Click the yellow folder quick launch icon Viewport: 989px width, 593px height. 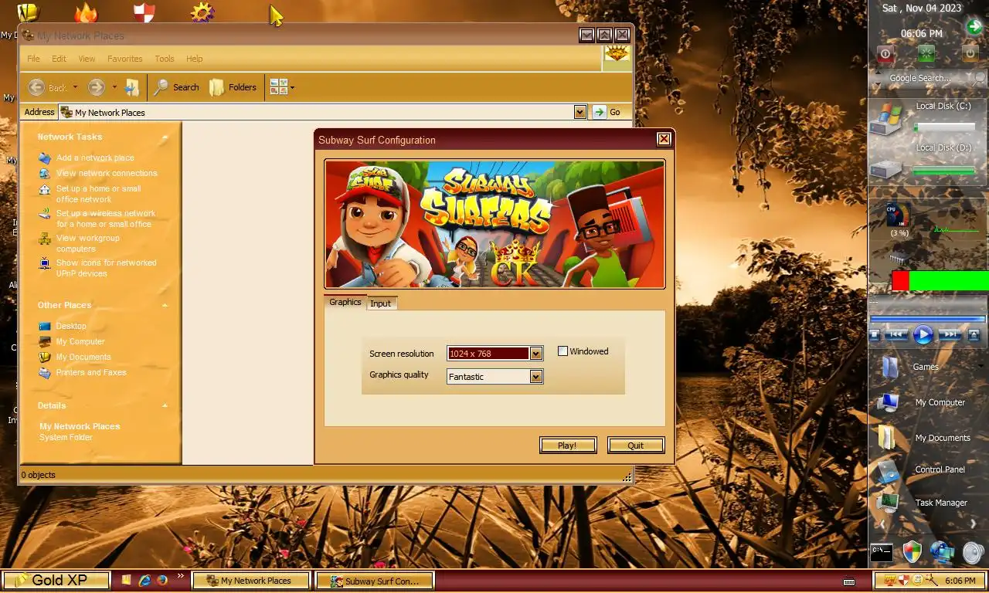coord(127,581)
